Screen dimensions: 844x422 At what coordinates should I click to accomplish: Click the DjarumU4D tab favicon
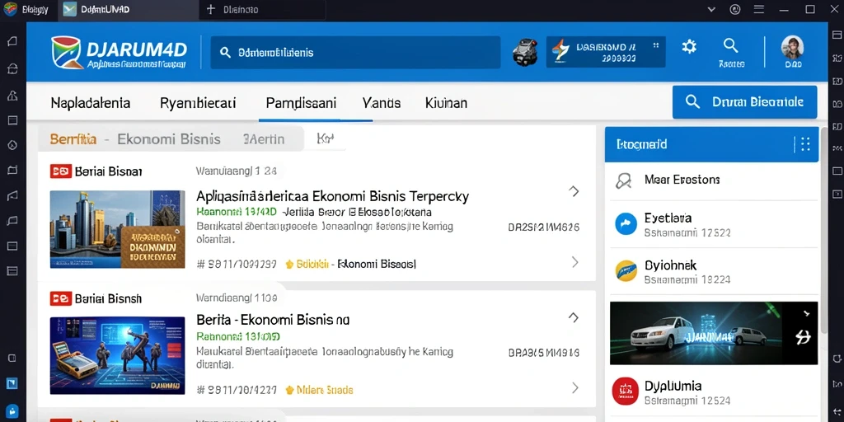tap(70, 9)
